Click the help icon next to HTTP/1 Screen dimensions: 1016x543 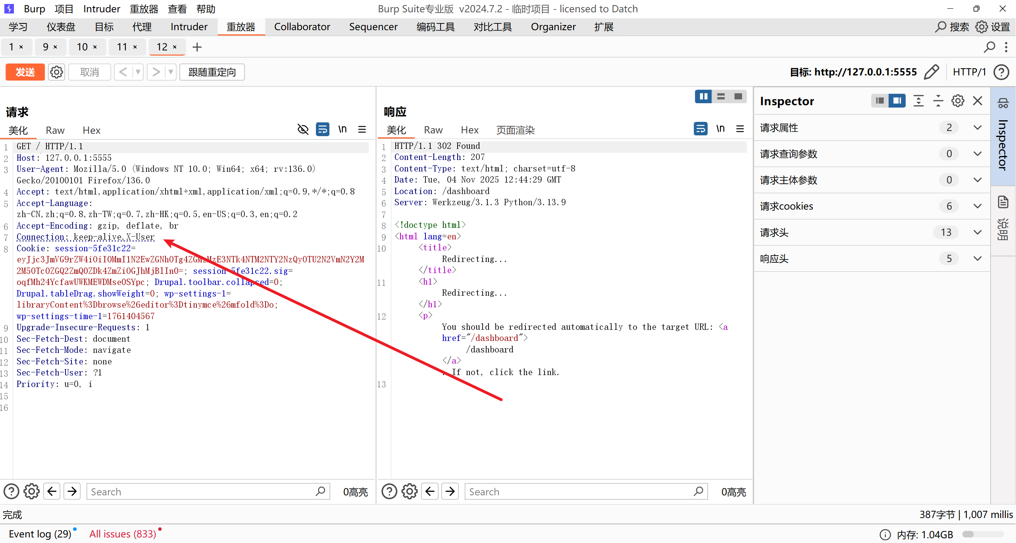click(x=1001, y=72)
